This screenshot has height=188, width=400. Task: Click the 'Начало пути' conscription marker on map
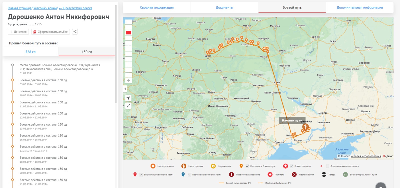(x=305, y=126)
